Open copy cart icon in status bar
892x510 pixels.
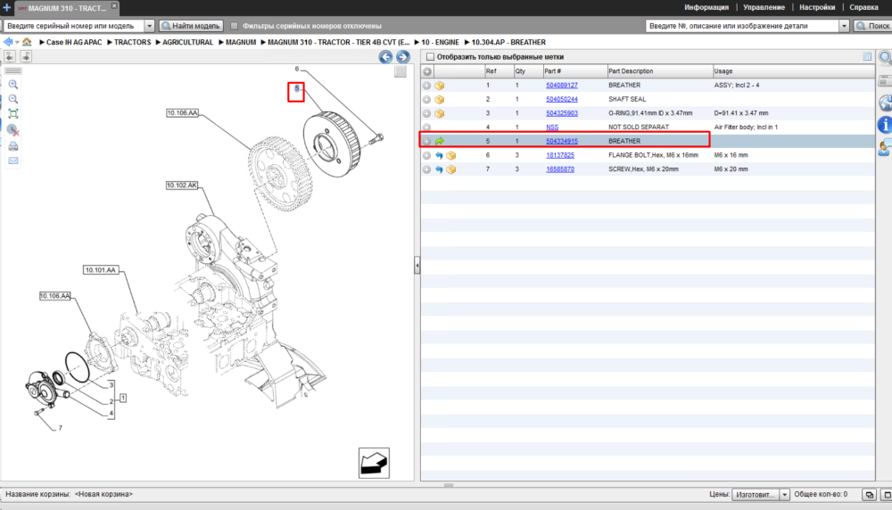pos(869,495)
